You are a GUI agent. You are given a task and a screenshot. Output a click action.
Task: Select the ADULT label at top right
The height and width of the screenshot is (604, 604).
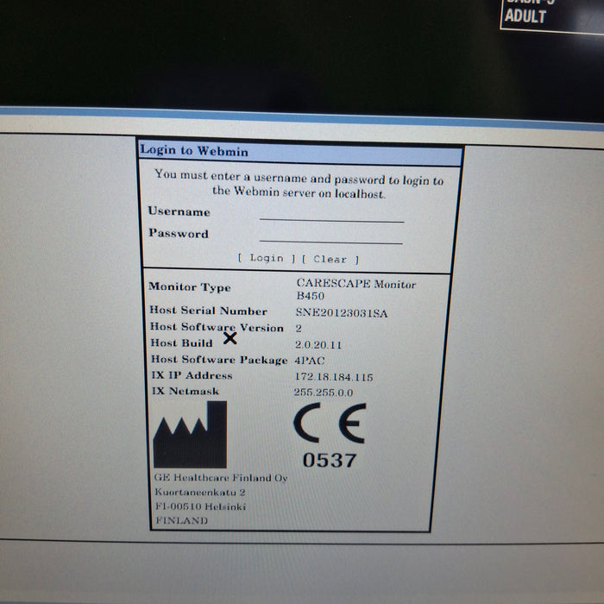pos(525,16)
